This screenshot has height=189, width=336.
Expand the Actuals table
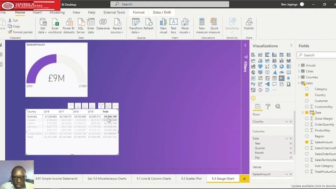pos(299,65)
